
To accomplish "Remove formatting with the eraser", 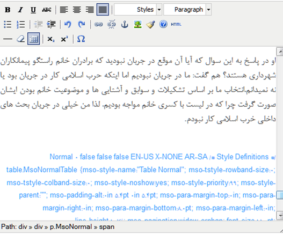I will click(20, 39).
